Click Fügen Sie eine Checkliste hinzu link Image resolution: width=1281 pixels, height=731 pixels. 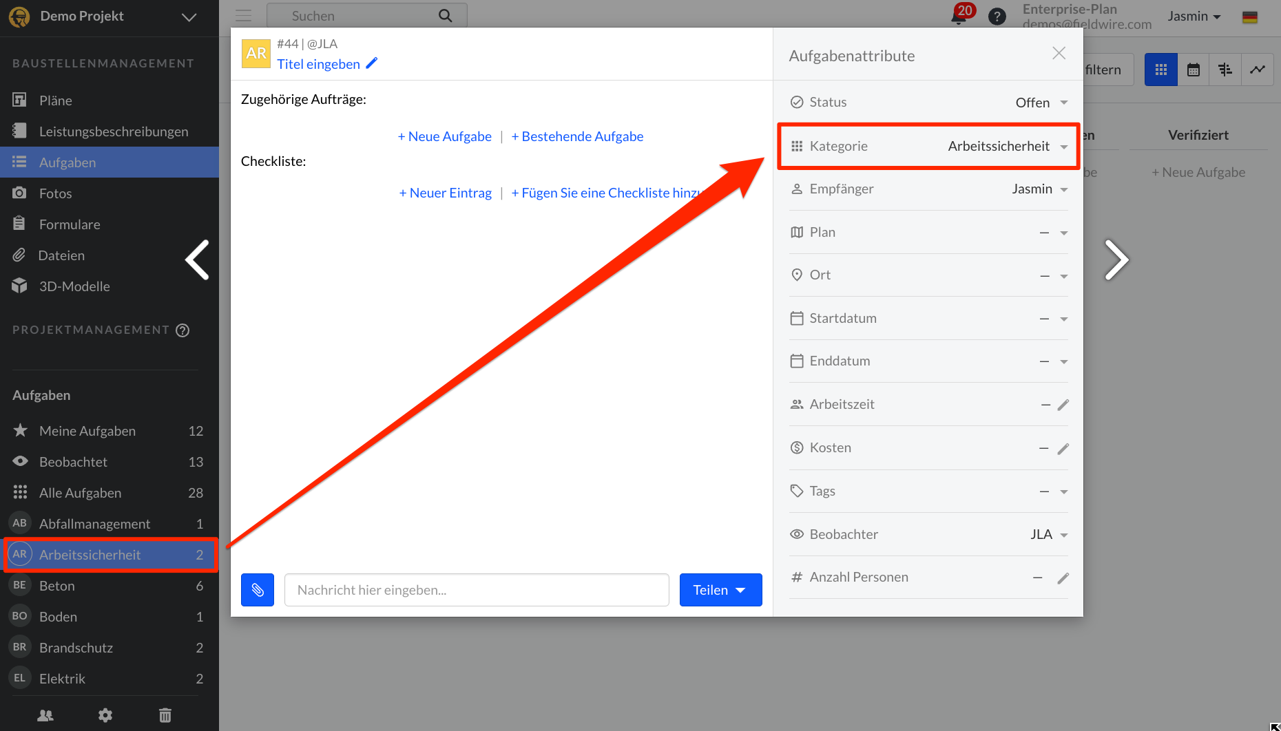(x=606, y=193)
